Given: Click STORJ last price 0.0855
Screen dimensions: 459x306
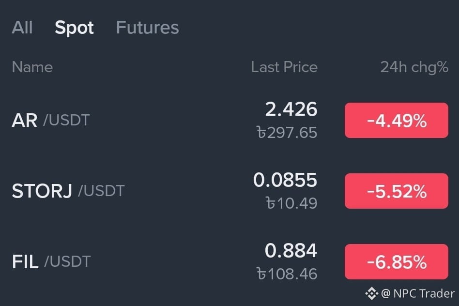Looking at the screenshot, I should (x=285, y=180).
